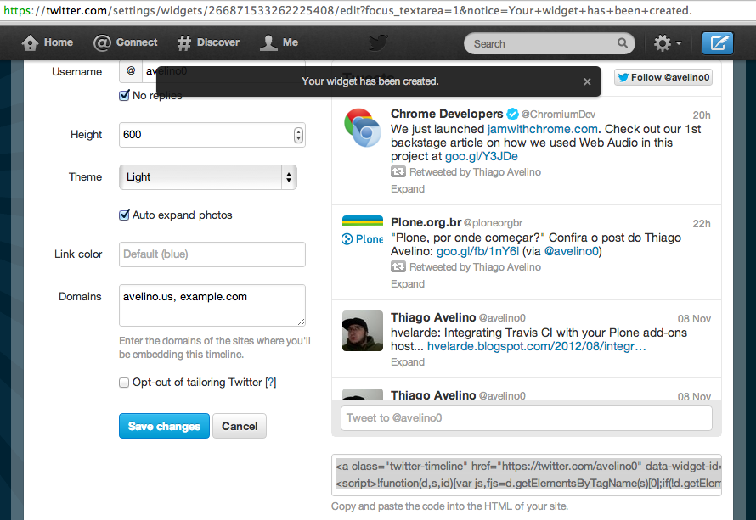The height and width of the screenshot is (520, 756).
Task: Click the 08 Nov timestamp on Travis CI tweet
Action: pos(694,319)
